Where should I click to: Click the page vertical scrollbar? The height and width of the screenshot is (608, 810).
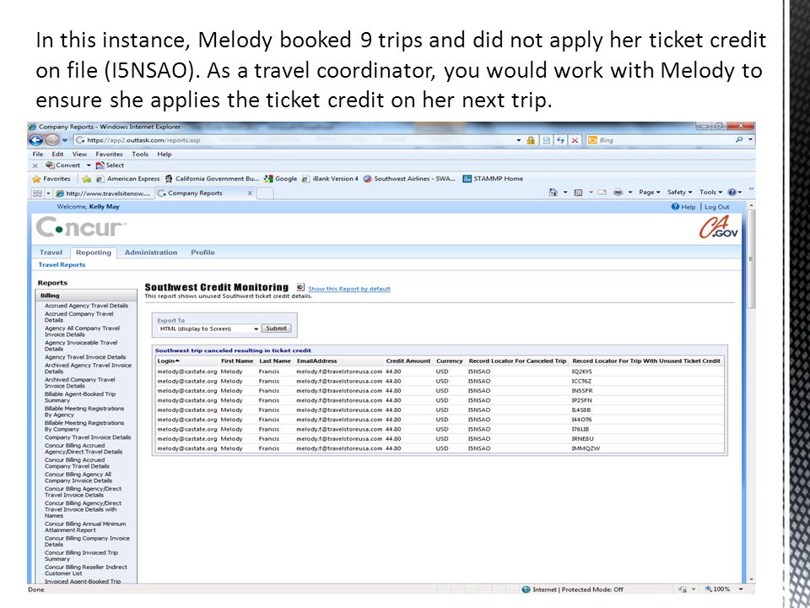751,258
